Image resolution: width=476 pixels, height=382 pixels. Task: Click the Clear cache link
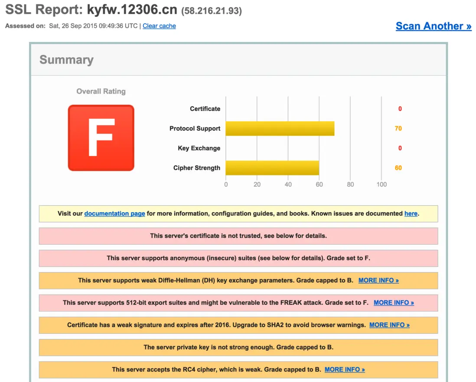[x=159, y=26]
